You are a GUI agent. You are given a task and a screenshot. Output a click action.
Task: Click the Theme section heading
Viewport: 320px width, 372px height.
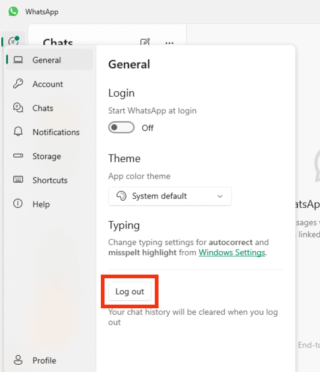click(124, 159)
